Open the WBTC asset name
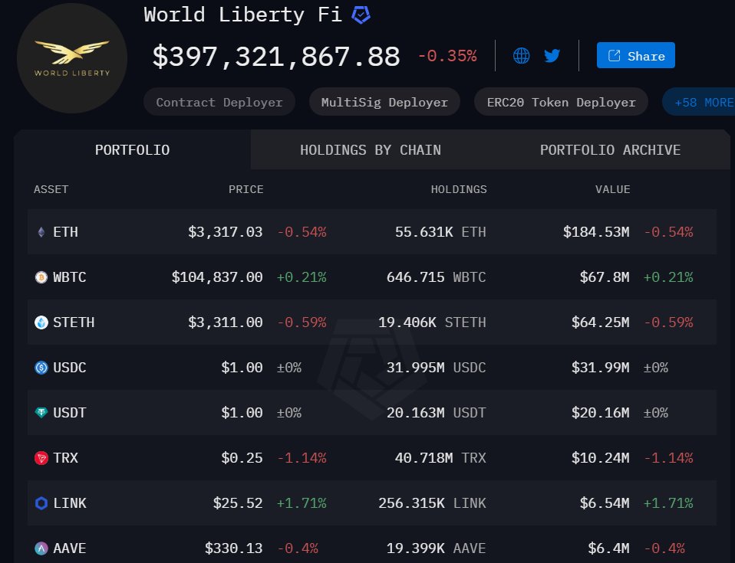735x563 pixels. pyautogui.click(x=69, y=277)
